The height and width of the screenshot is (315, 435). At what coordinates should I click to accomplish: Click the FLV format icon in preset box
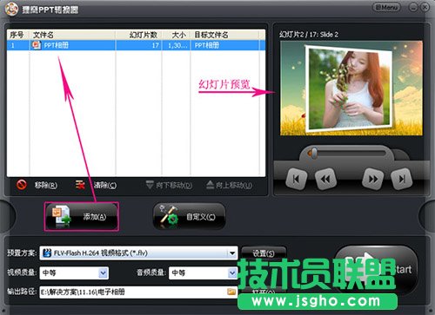click(47, 253)
